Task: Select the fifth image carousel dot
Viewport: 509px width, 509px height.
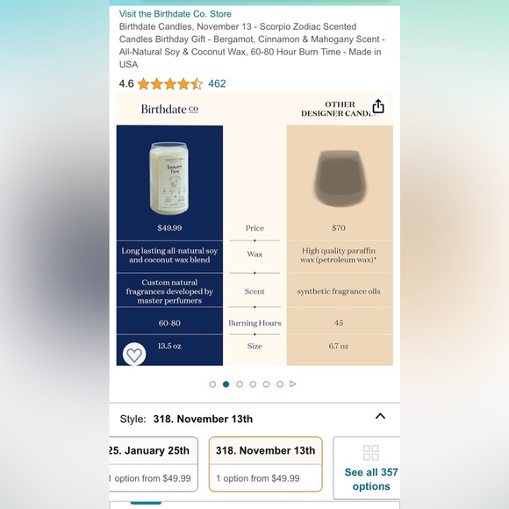Action: pos(266,384)
